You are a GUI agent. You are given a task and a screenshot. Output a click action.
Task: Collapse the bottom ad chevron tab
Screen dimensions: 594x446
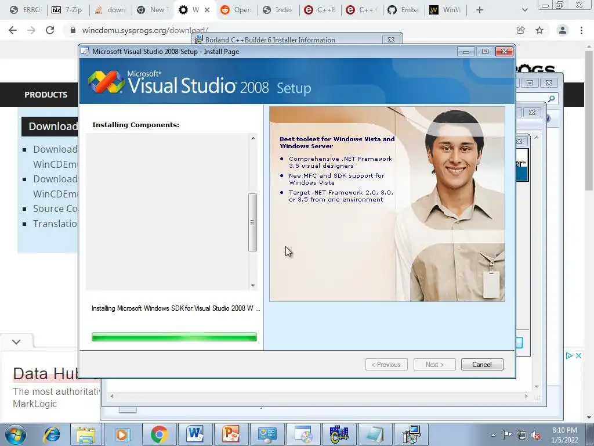pos(16,341)
